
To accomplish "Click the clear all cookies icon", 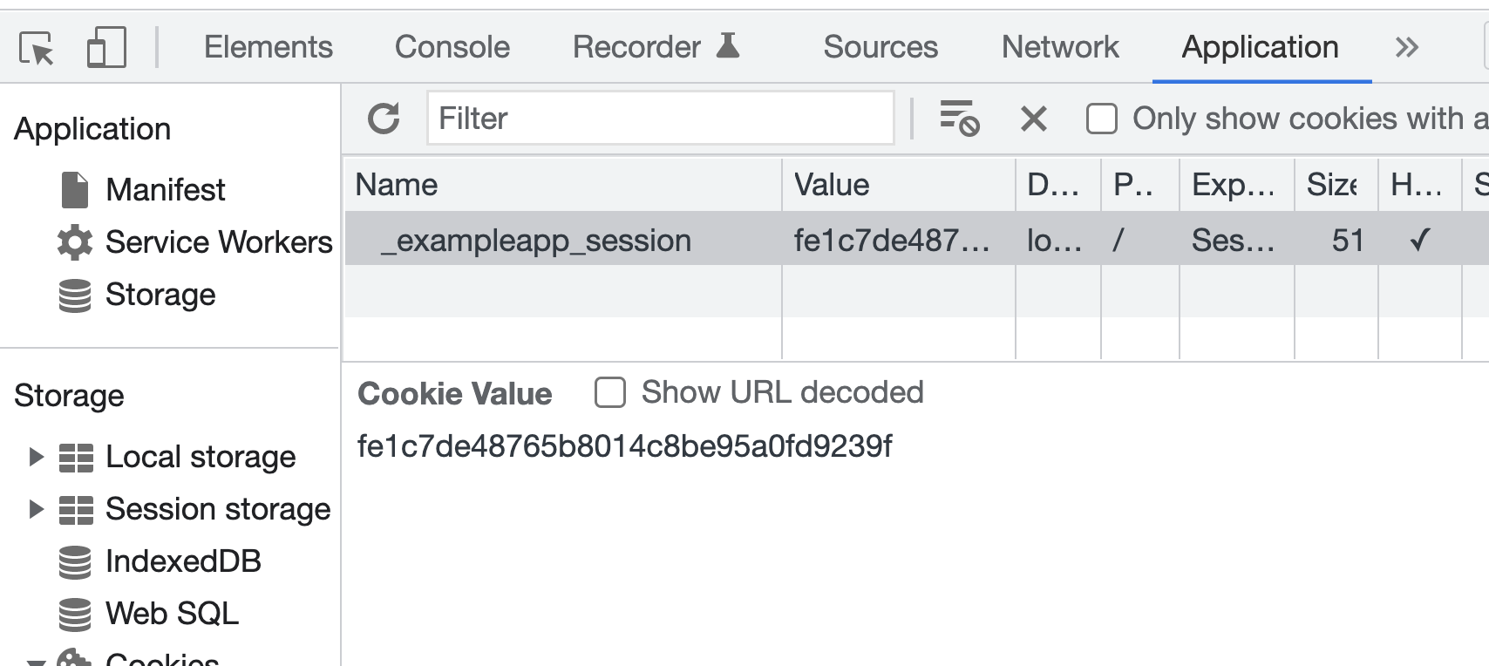I will coord(959,119).
